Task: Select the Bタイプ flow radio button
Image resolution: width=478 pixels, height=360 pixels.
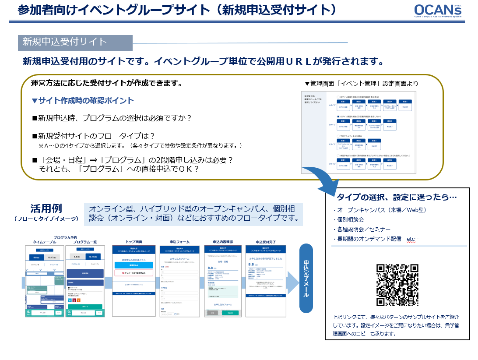Action: (x=338, y=116)
